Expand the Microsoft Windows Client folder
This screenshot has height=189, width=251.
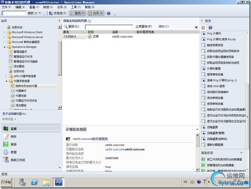pyautogui.click(x=4, y=32)
